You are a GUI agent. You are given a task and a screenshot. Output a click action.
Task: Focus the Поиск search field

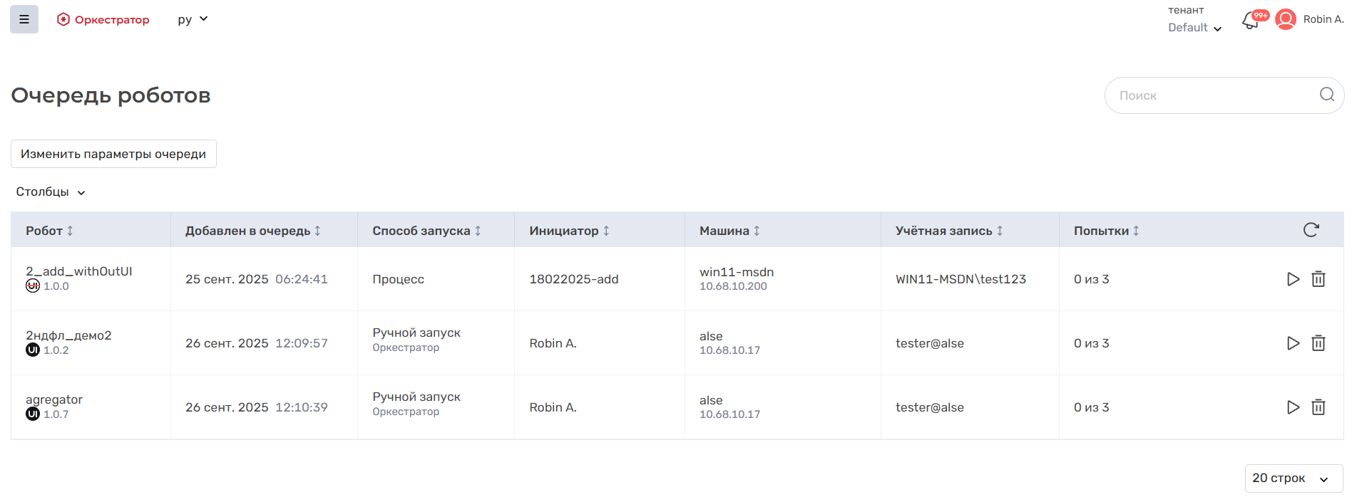[x=1212, y=95]
